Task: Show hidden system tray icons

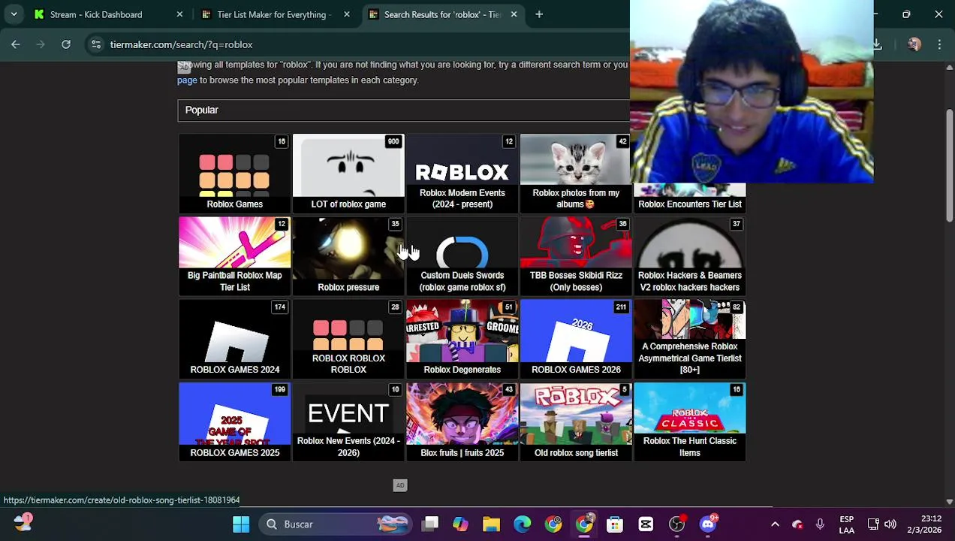Action: pyautogui.click(x=775, y=524)
